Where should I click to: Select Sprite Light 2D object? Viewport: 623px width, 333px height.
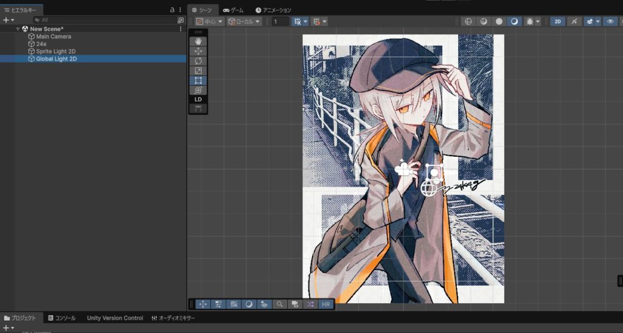56,52
